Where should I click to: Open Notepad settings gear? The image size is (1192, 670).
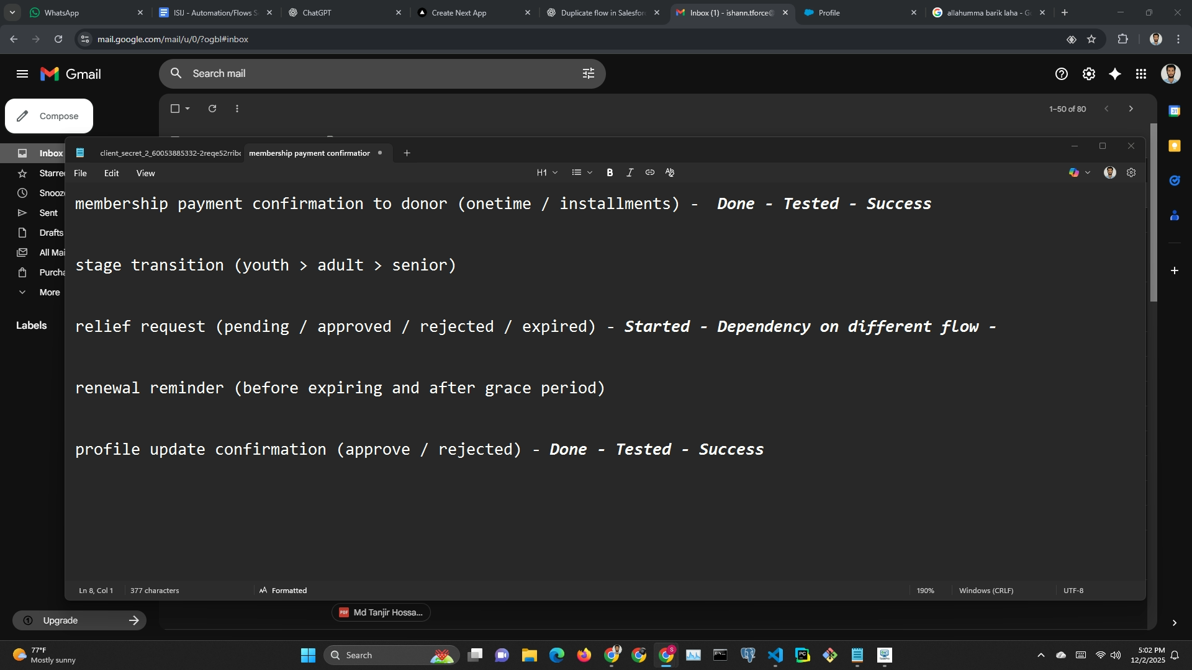pos(1131,173)
